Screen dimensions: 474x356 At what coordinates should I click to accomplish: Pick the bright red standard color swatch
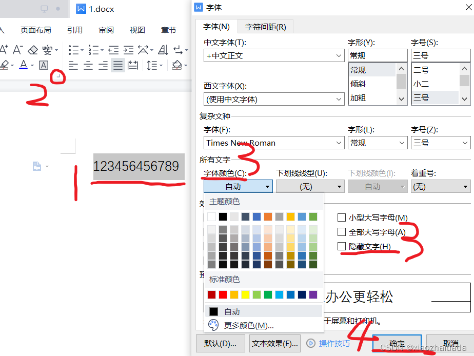(x=223, y=294)
